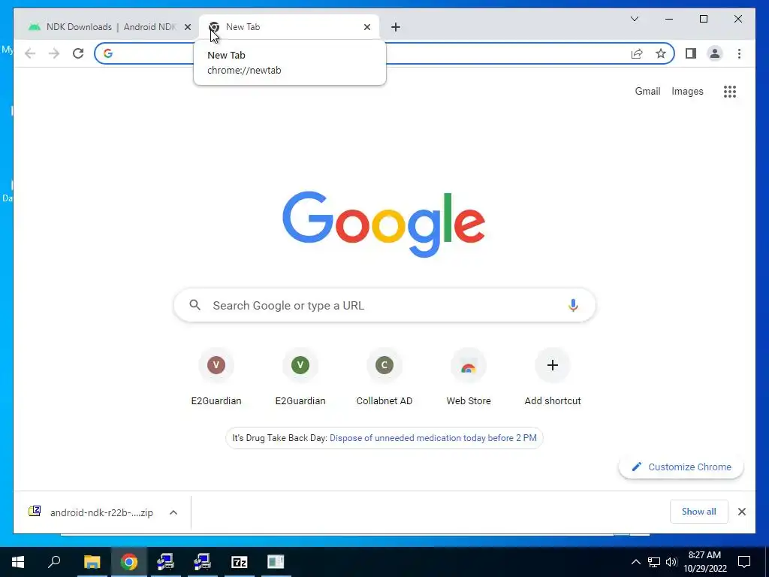Open Windows Start menu
The image size is (769, 577).
[18, 562]
